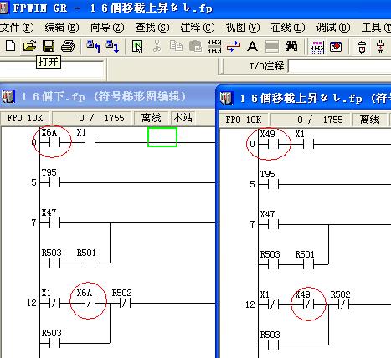Open the 文件(F) menu

pos(17,28)
